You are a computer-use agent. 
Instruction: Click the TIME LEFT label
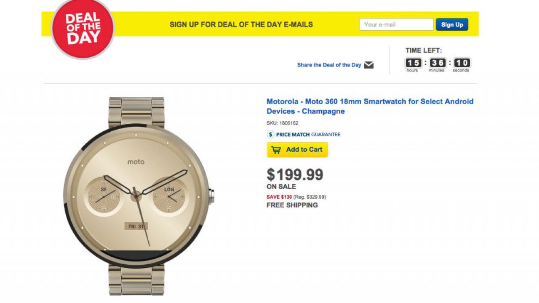coord(424,50)
